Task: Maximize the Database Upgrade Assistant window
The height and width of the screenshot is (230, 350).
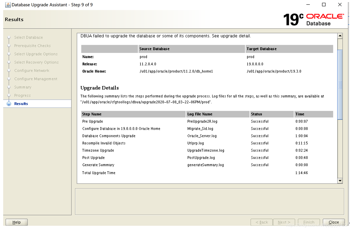Action: [x=324, y=4]
